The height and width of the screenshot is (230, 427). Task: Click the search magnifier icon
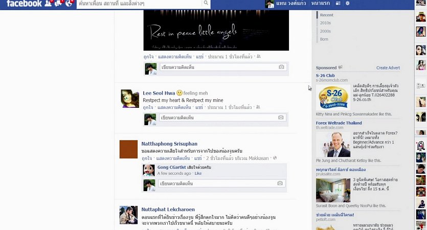[206, 4]
